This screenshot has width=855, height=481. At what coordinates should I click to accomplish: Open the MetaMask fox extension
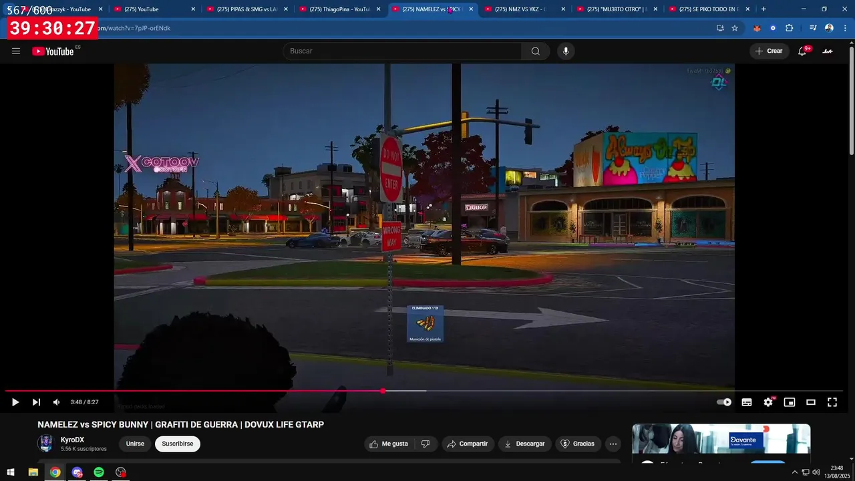[x=757, y=28]
